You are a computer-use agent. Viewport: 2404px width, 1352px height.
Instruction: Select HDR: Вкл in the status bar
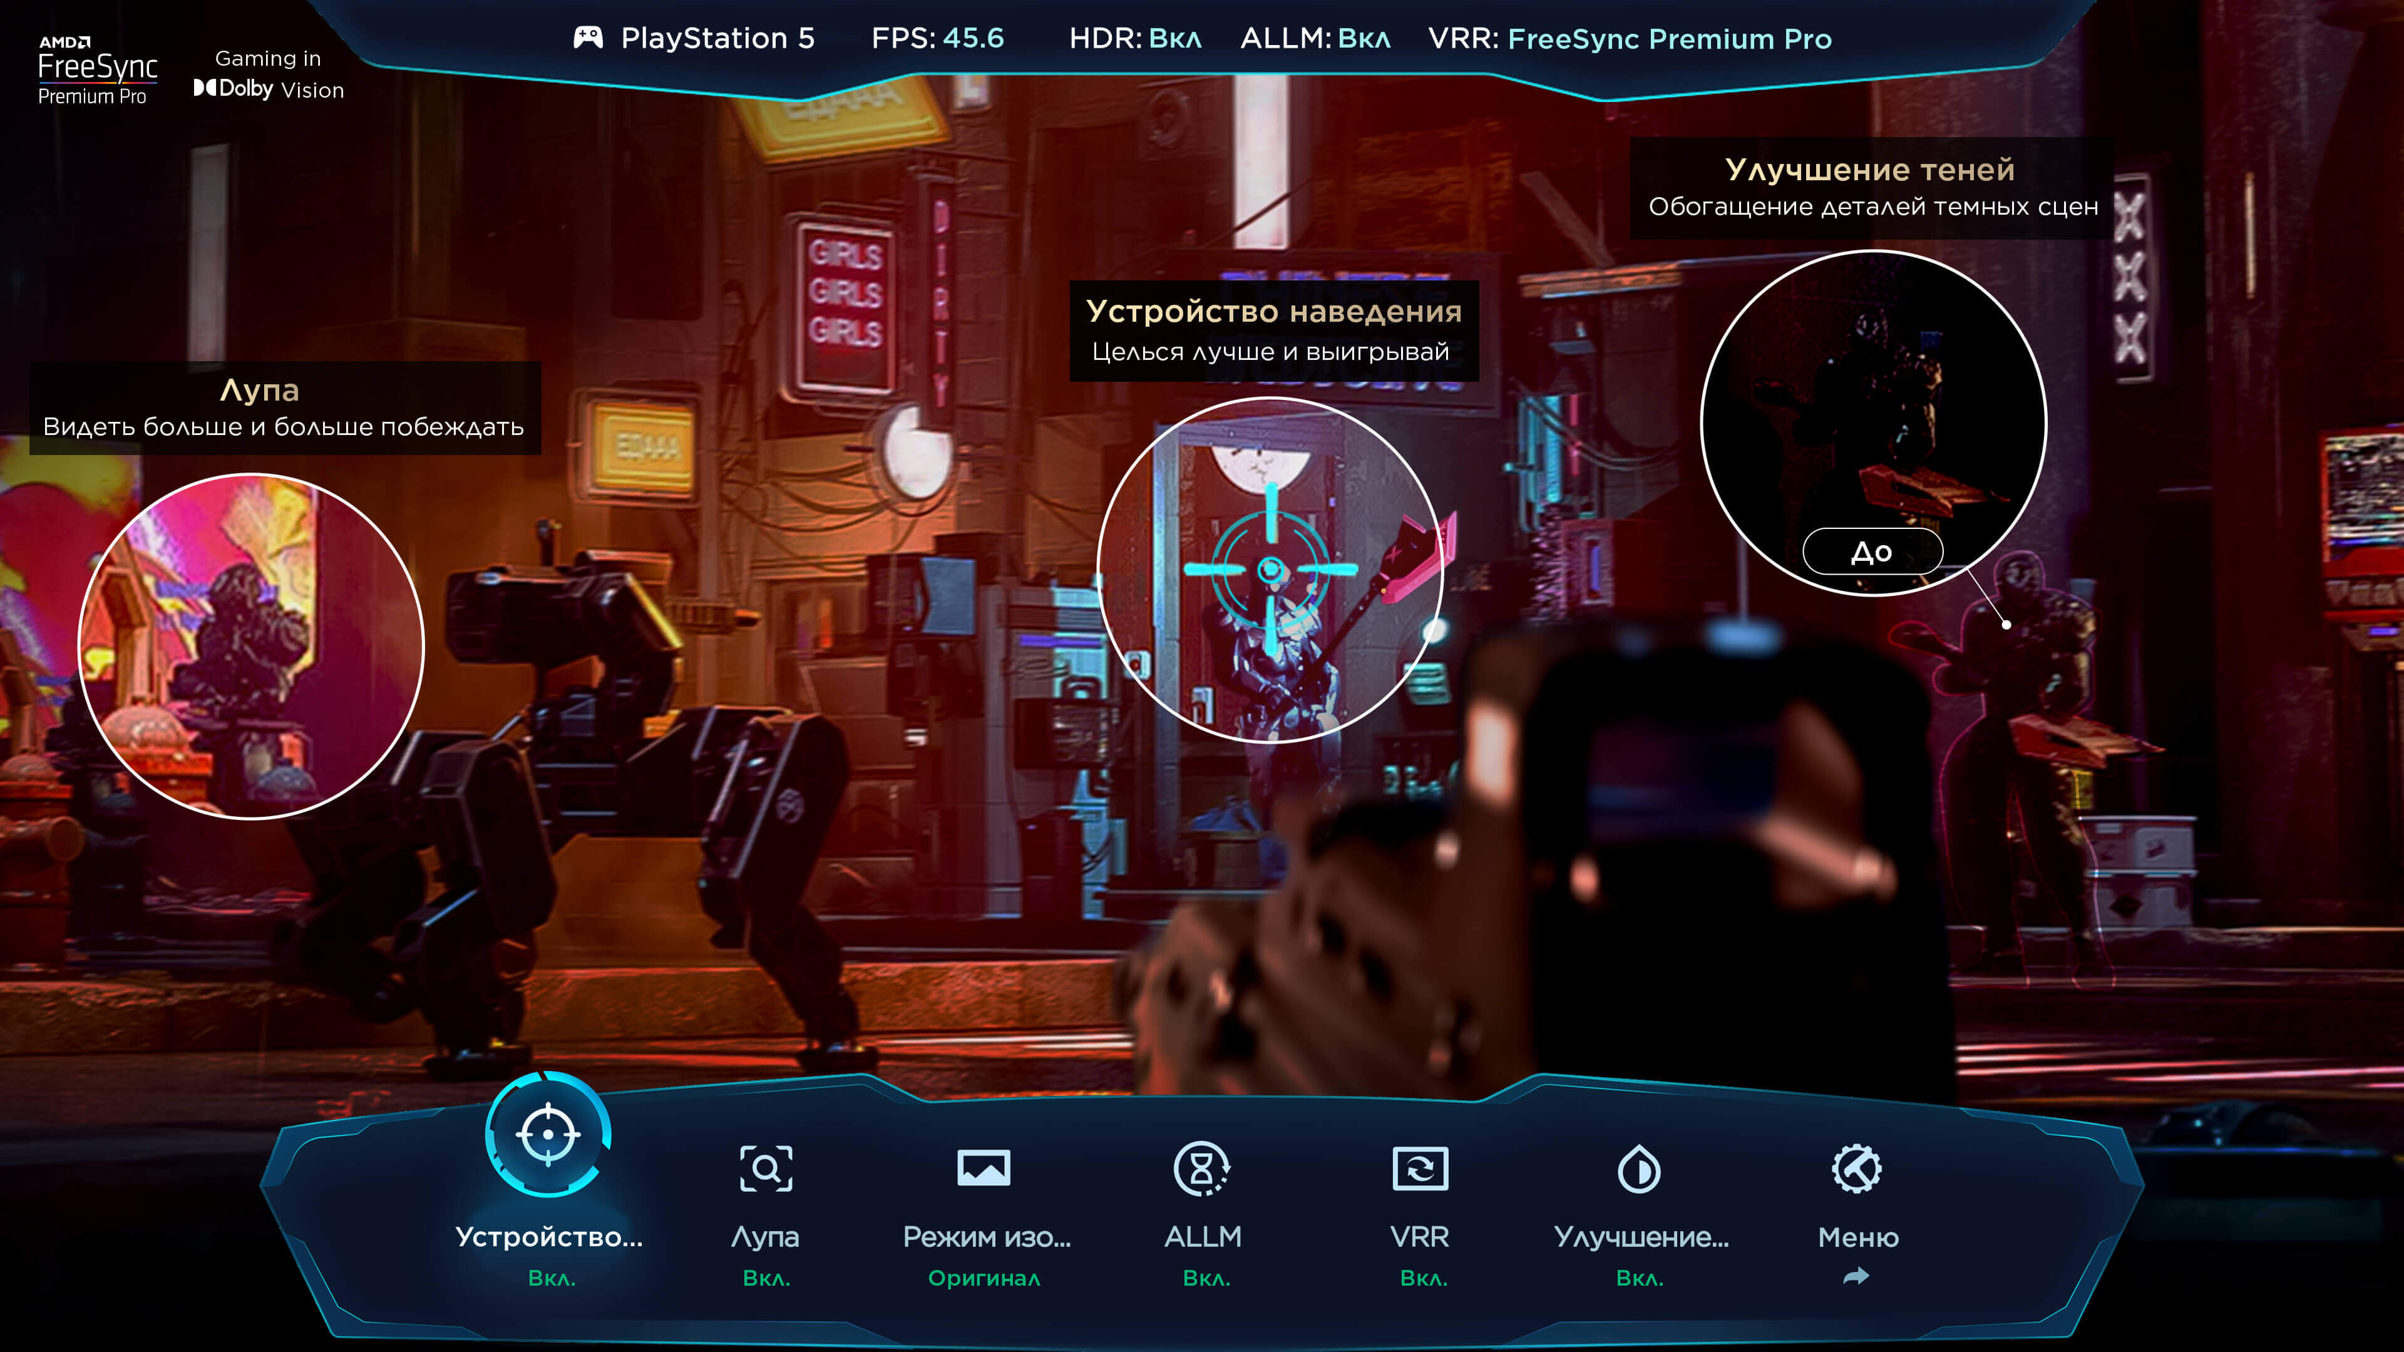pyautogui.click(x=1137, y=38)
